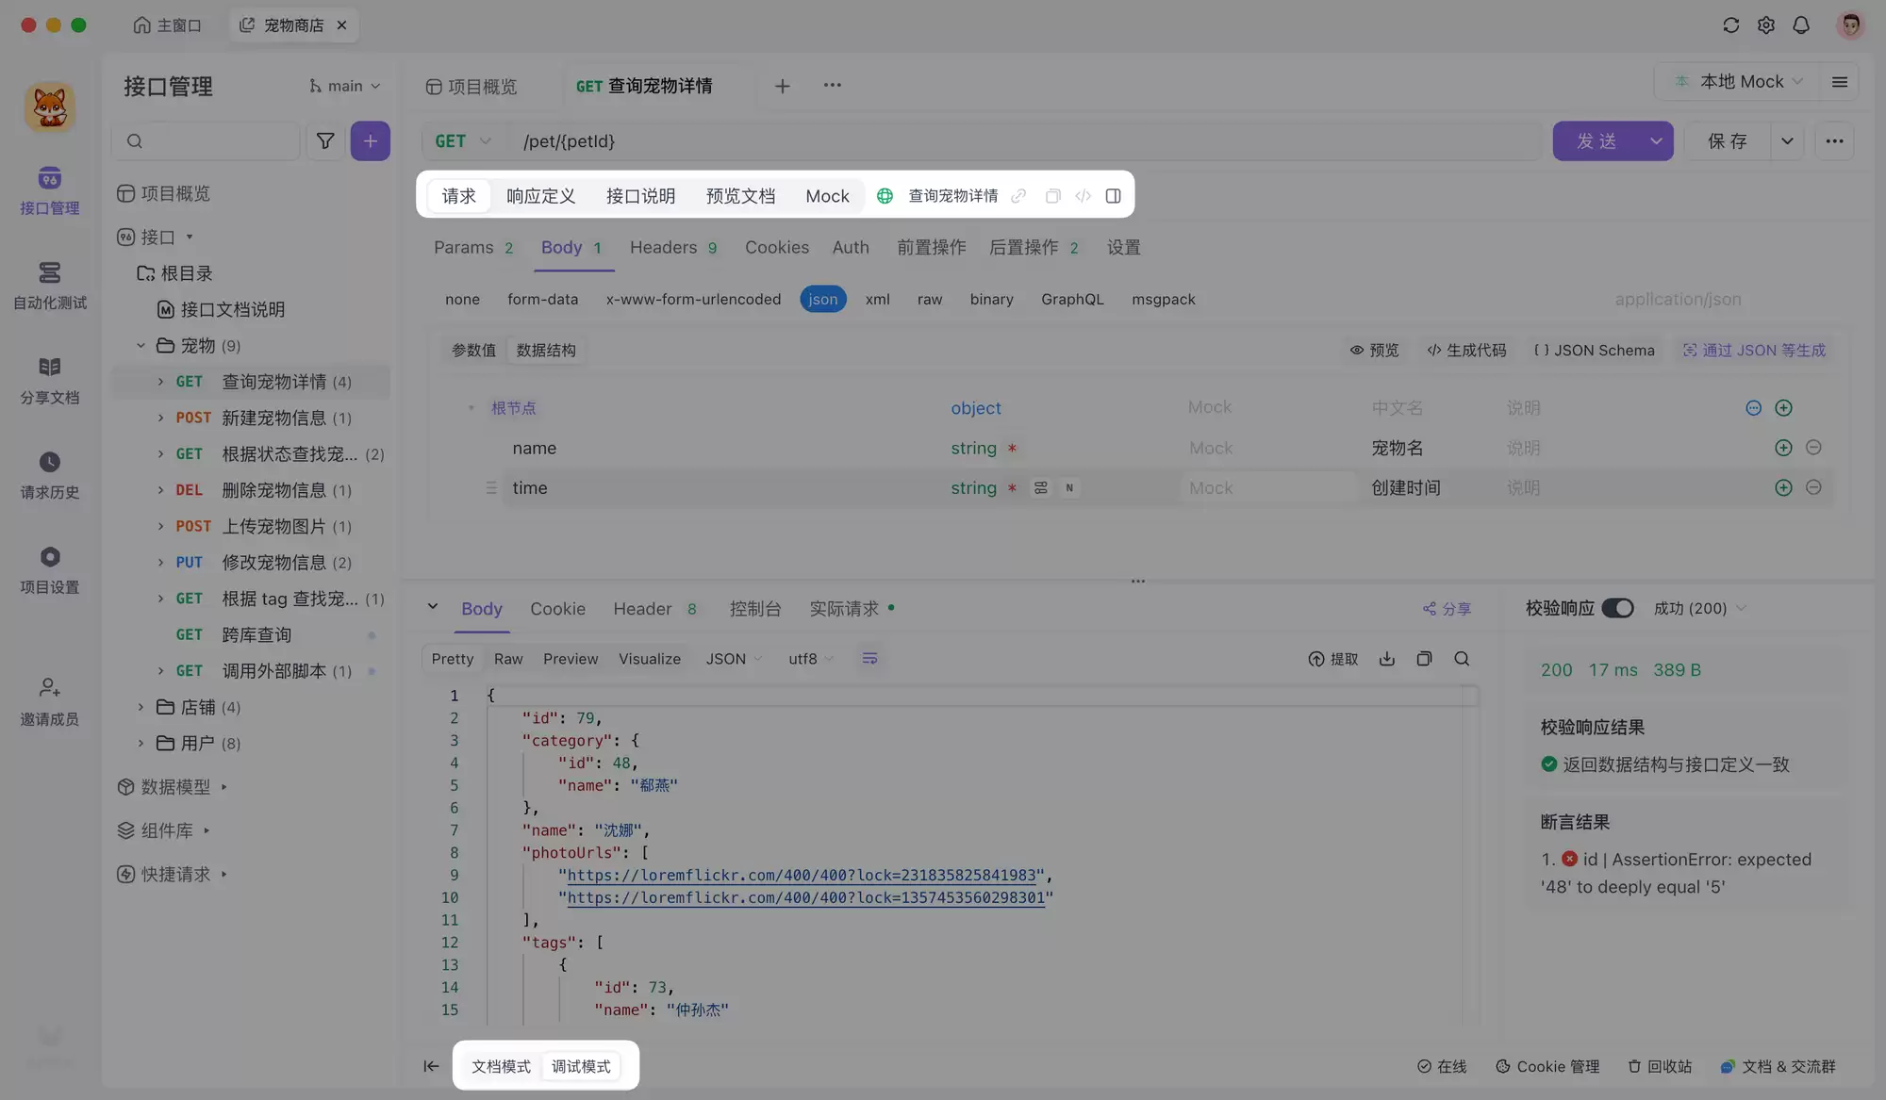Switch to Headers request tab
Screen dimensions: 1886x1100
[x=673, y=247]
